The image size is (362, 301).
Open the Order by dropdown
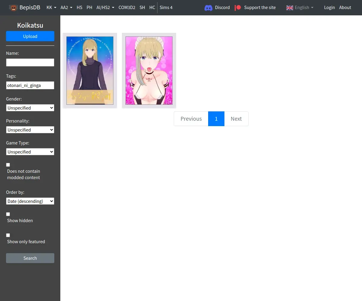[30, 201]
